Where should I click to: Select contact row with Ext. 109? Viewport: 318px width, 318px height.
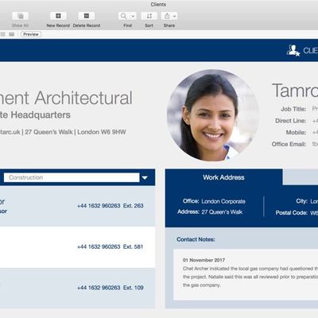[77, 288]
